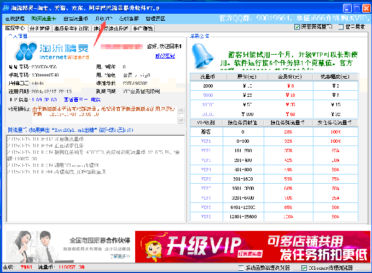Click the 注册日期 registration date line

click(x=40, y=91)
